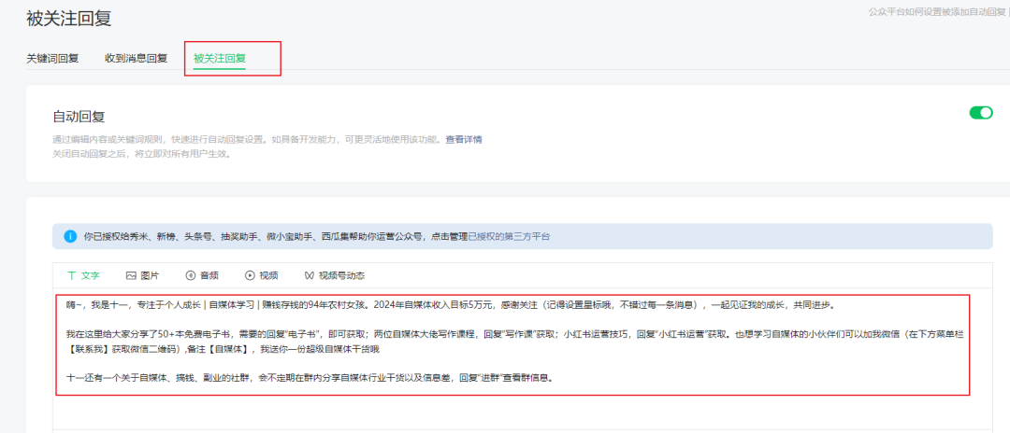Open the 查看详情 link
Image resolution: width=1010 pixels, height=433 pixels.
pos(464,139)
